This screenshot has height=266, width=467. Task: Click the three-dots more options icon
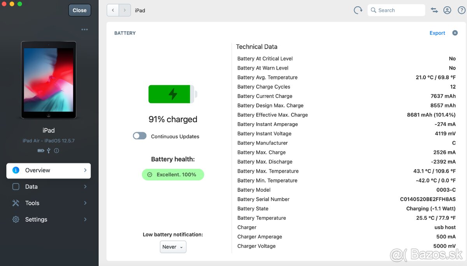tap(84, 30)
